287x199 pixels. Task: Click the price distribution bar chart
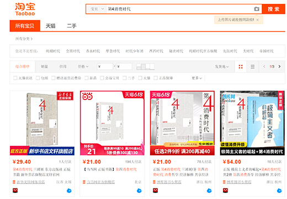click(x=145, y=66)
